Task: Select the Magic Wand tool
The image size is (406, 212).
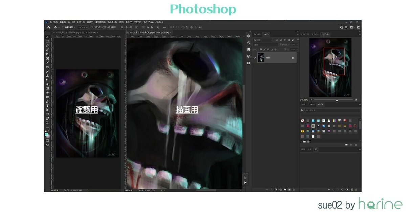Action: pos(47,50)
